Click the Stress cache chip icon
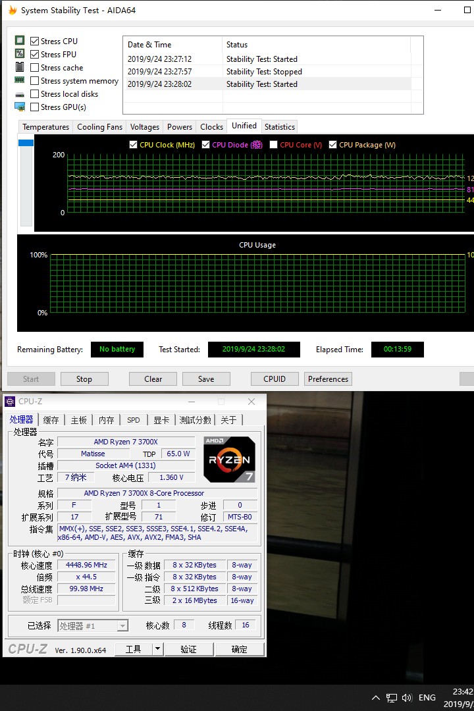The image size is (474, 711). [20, 66]
